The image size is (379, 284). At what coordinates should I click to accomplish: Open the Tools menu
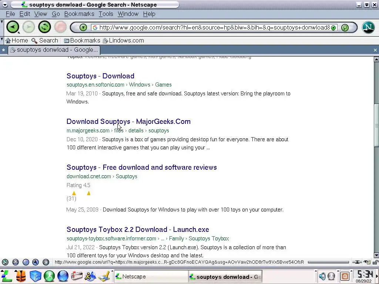click(106, 14)
